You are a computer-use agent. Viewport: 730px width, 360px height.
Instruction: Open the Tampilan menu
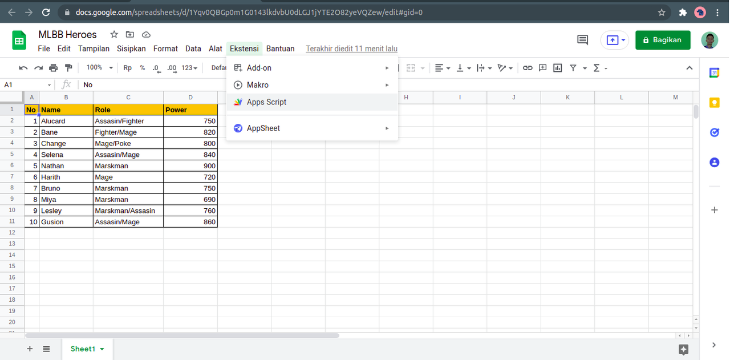tap(94, 48)
